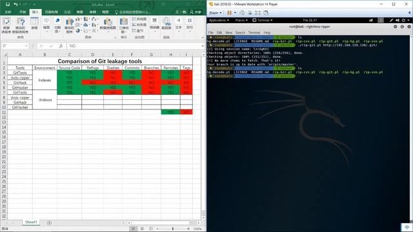413x232 pixels.
Task: Click workspace indicator 1 in Kali top bar
Action: point(381,20)
